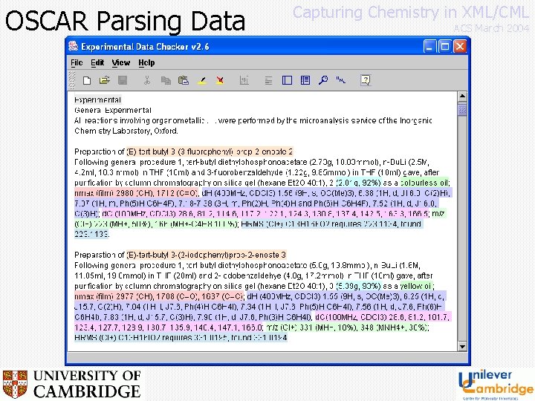
Task: Click the 'Experimental' heading text
Action: pyautogui.click(x=97, y=100)
